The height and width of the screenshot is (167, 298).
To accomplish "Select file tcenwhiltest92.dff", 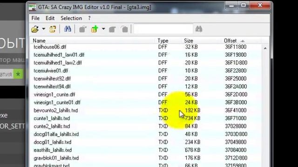I will pyautogui.click(x=52, y=78).
